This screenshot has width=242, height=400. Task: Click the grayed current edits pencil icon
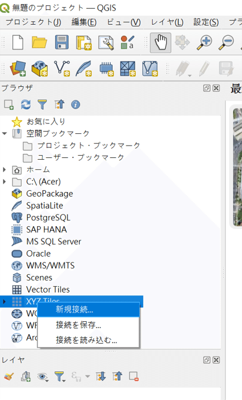tap(184, 69)
